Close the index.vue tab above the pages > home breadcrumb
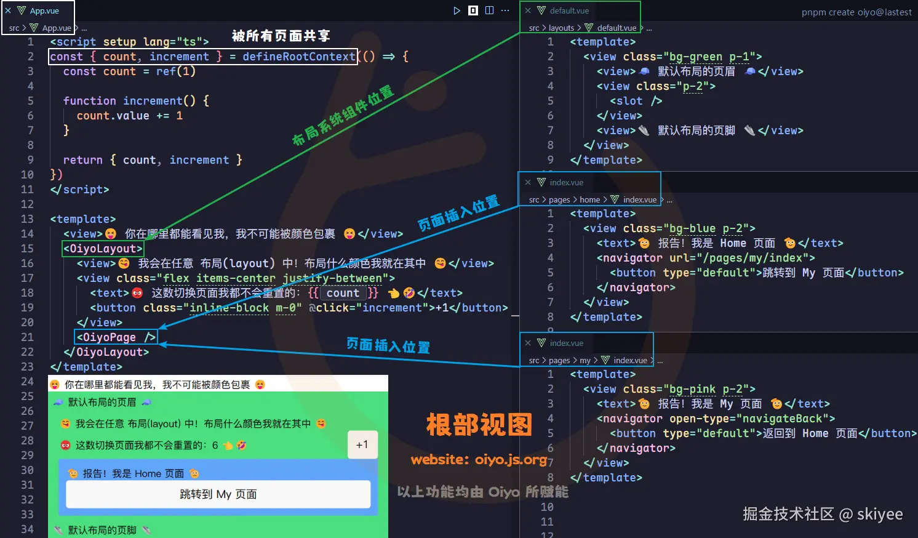Viewport: 918px width, 538px height. click(x=528, y=182)
